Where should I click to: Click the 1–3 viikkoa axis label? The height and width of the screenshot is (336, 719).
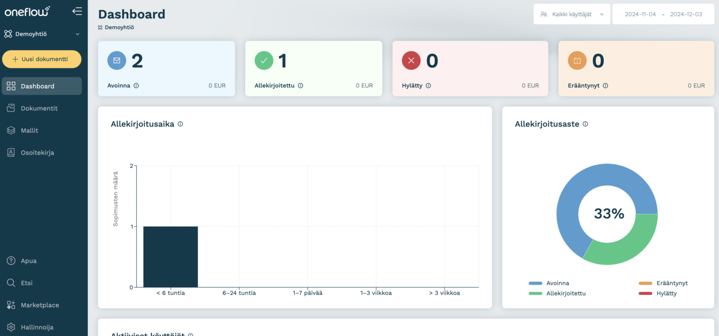click(376, 293)
